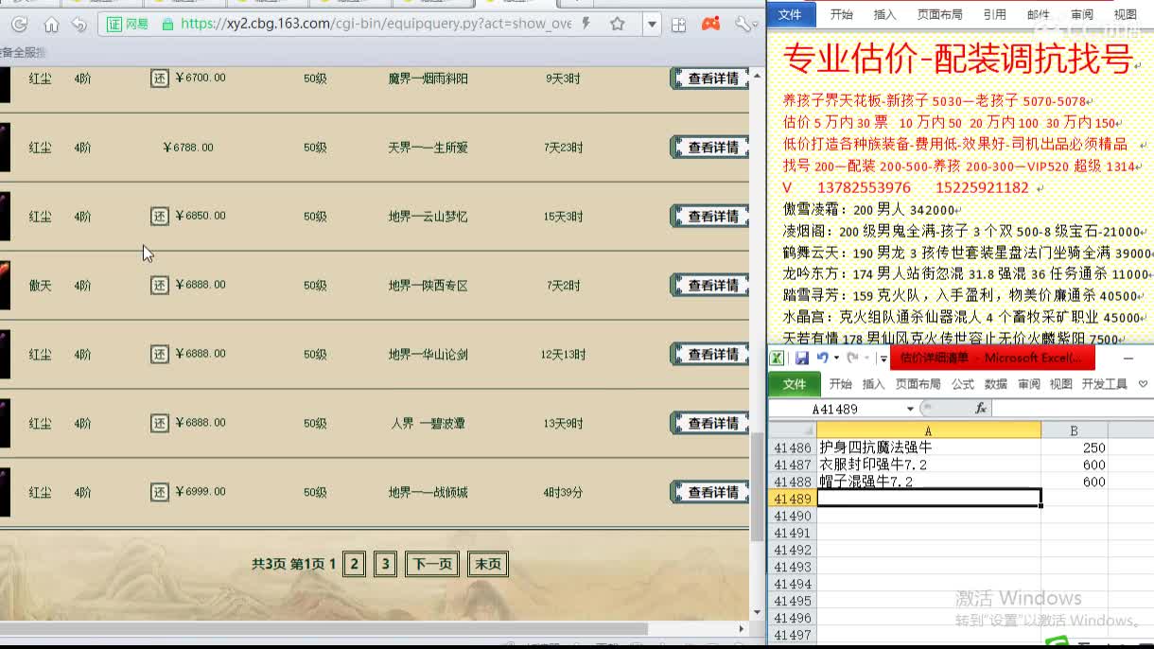
Task: Open Word 审阅 ribbon tab
Action: (x=1082, y=14)
